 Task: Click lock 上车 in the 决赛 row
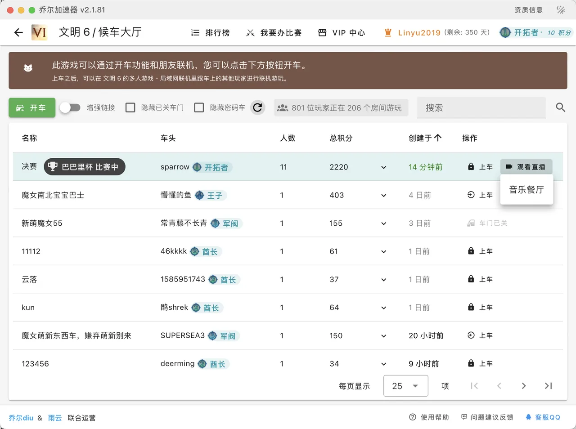click(x=480, y=167)
